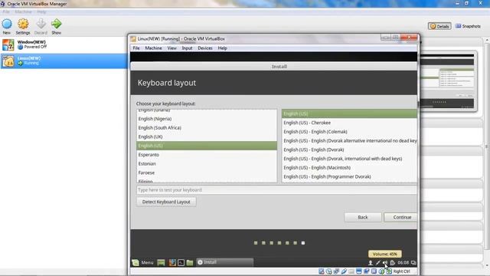Click Continue button in installer

(x=401, y=217)
